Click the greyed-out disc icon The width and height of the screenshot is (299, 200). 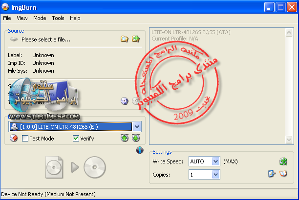[136, 101]
